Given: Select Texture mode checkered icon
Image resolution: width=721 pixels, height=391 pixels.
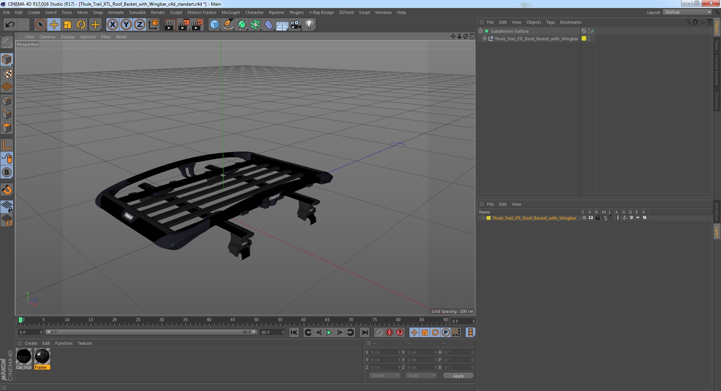Looking at the screenshot, I should click(7, 73).
